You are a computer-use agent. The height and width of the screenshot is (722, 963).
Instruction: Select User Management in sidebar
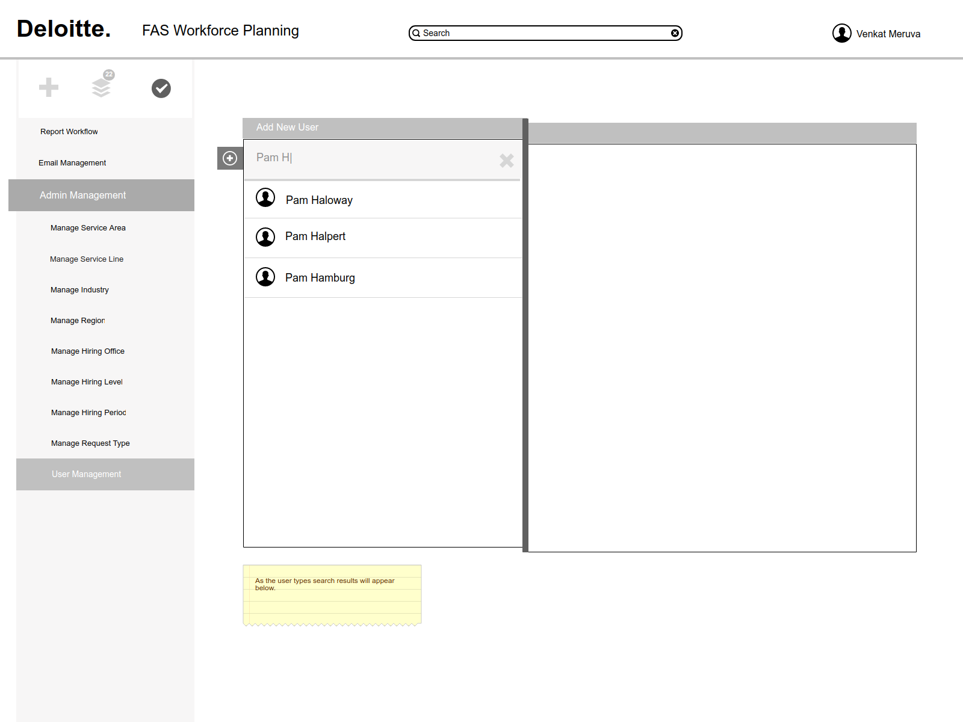tap(105, 474)
